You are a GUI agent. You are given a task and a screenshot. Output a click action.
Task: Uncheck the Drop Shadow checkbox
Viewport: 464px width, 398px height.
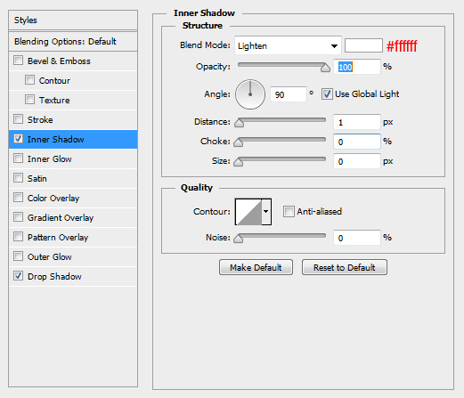tap(18, 276)
